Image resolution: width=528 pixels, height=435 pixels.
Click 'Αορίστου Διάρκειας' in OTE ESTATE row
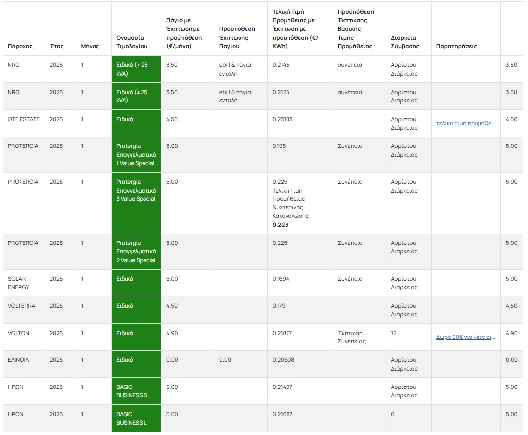(404, 124)
